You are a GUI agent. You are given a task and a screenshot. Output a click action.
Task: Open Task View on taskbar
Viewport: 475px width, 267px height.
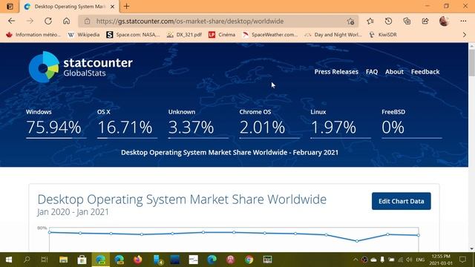45,260
